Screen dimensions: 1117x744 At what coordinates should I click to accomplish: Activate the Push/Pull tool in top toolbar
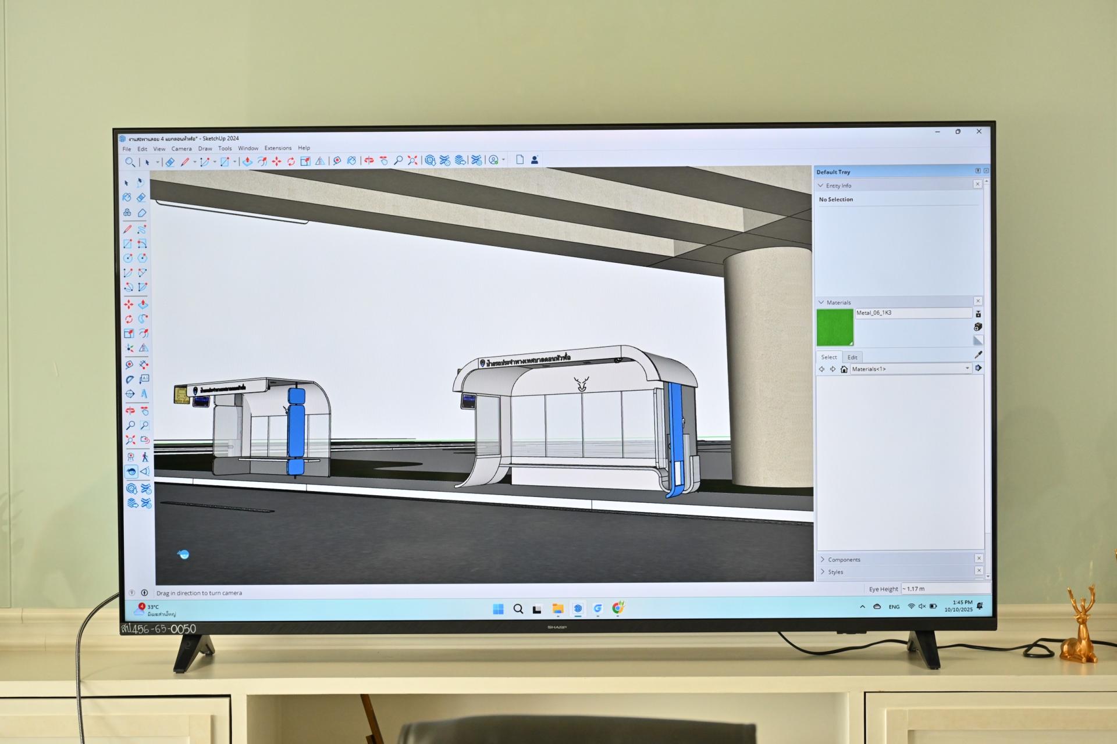pos(247,162)
